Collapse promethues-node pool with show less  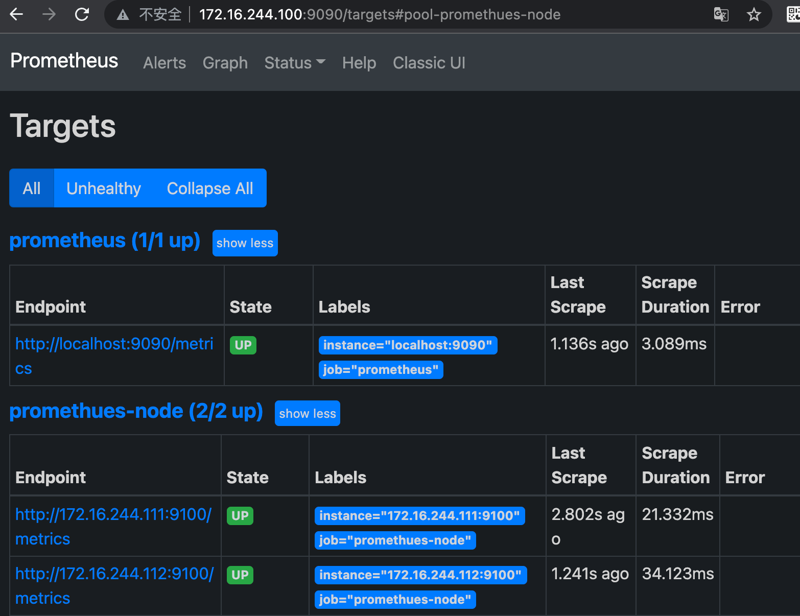click(x=308, y=413)
